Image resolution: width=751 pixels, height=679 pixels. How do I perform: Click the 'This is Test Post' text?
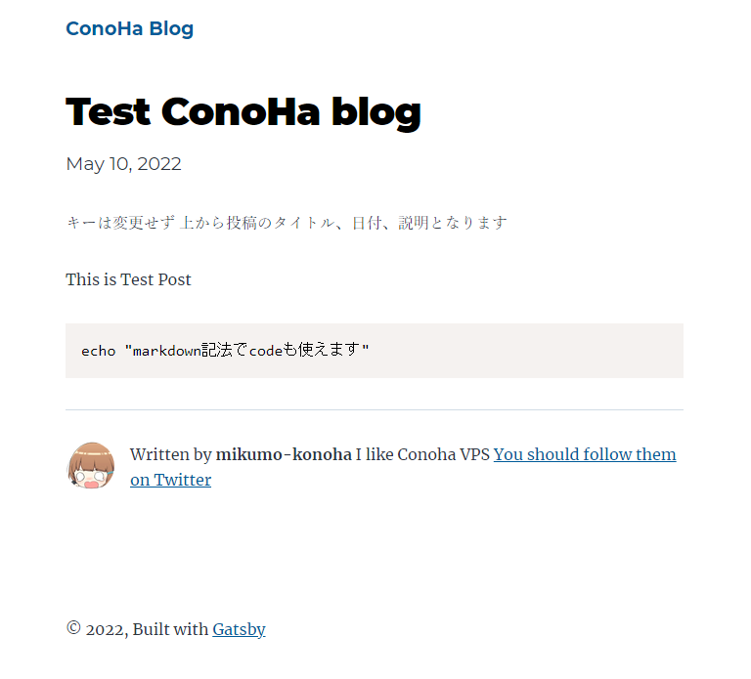[x=128, y=279]
